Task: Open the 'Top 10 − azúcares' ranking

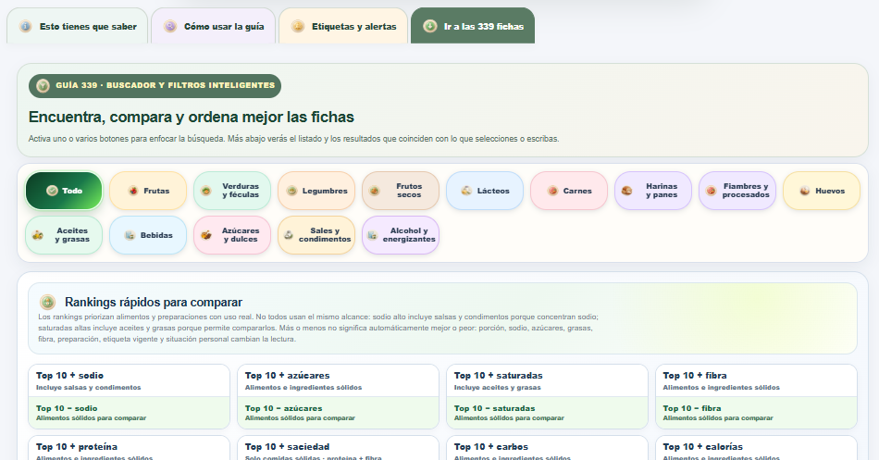Action: 338,413
